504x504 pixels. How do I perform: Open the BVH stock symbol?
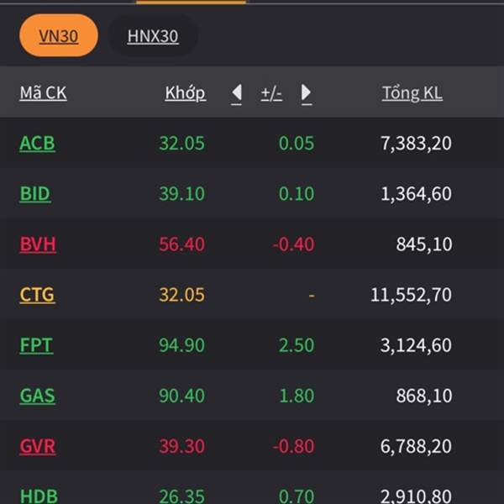[x=38, y=244]
